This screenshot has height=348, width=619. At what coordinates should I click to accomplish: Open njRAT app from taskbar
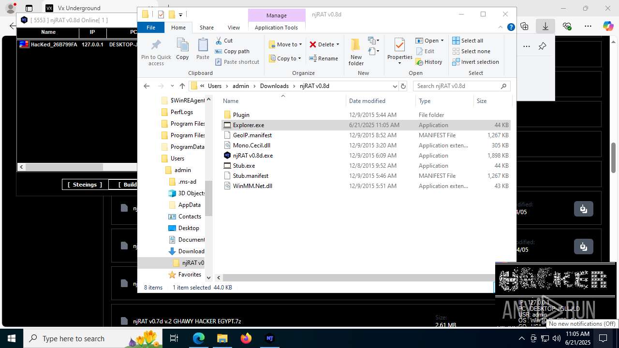(270, 338)
